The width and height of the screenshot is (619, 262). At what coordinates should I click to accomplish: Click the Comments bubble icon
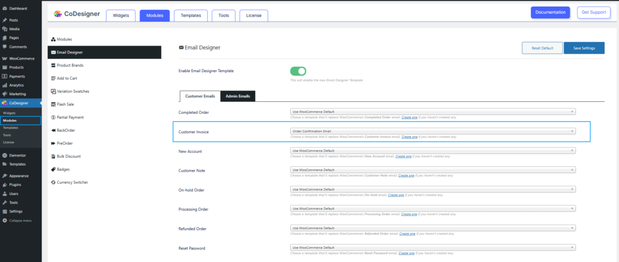(x=4, y=47)
